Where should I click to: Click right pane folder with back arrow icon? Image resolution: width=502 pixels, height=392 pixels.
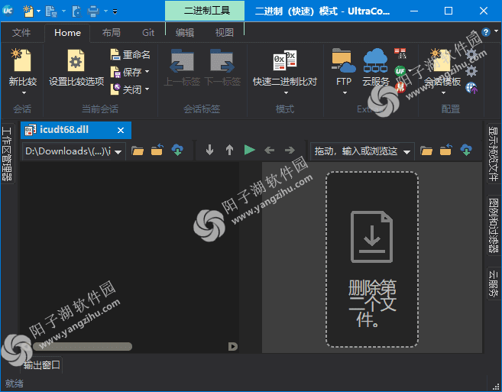pos(446,150)
